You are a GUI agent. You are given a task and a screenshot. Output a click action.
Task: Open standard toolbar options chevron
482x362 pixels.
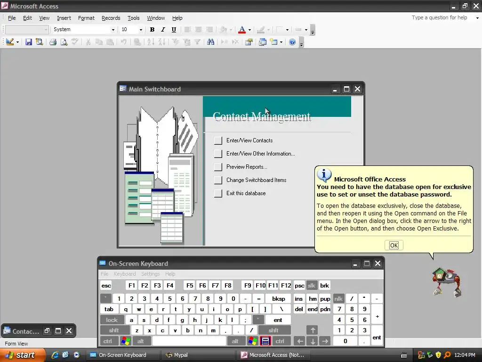click(x=302, y=42)
